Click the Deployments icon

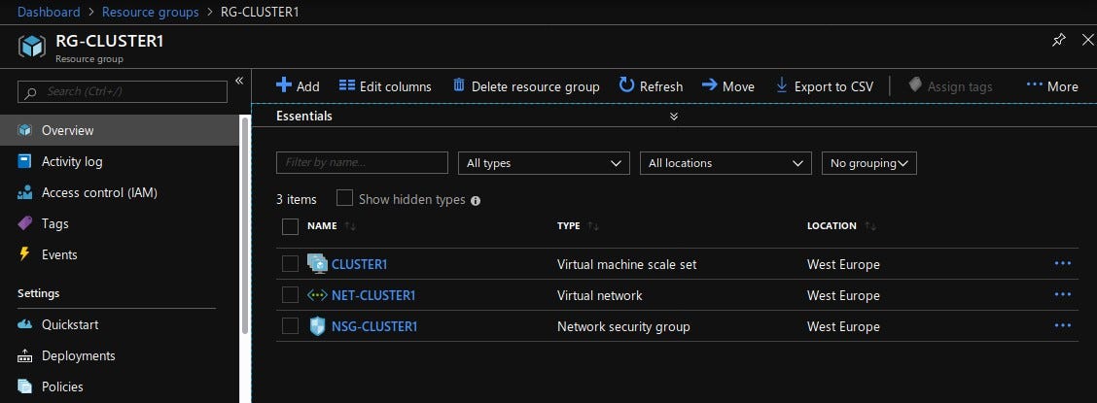25,356
